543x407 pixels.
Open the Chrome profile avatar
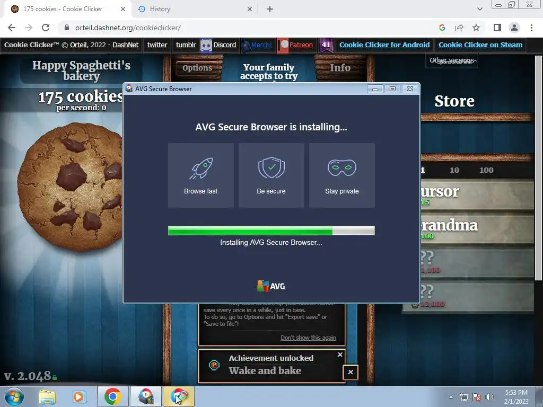point(514,28)
